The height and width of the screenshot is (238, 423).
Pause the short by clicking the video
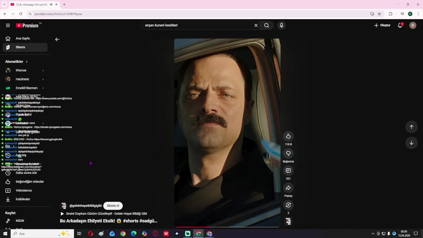point(227,132)
